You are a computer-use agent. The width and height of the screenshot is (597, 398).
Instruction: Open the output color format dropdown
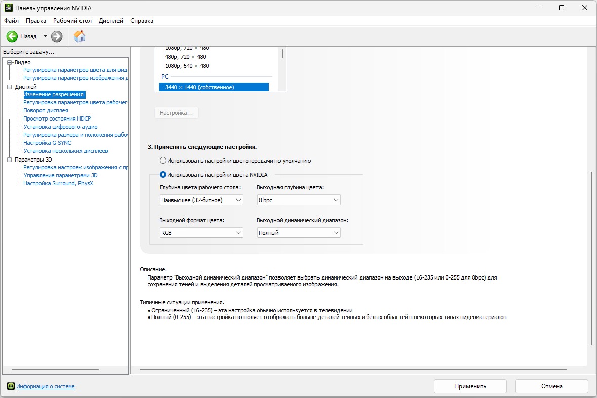tap(201, 233)
